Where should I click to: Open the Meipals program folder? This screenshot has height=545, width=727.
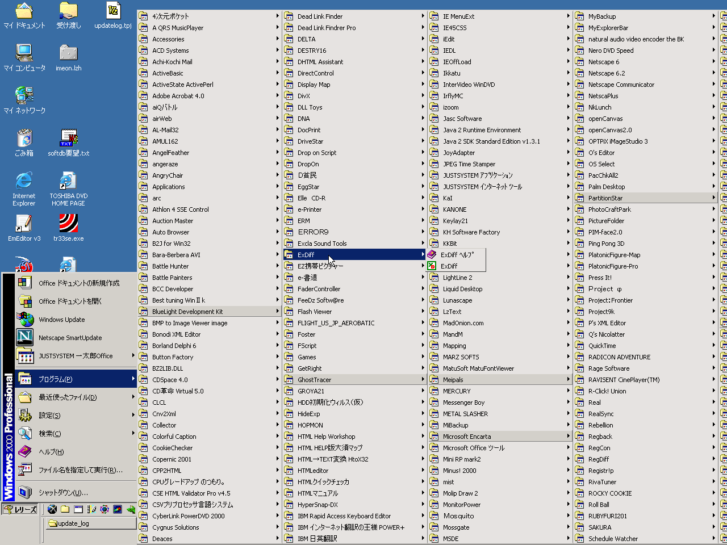tap(500, 379)
